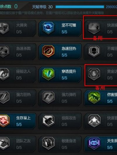Image resolution: width=117 pixels, height=155 pixels.
Task: Click the blue talent level progress bar
Action: [x=80, y=7]
